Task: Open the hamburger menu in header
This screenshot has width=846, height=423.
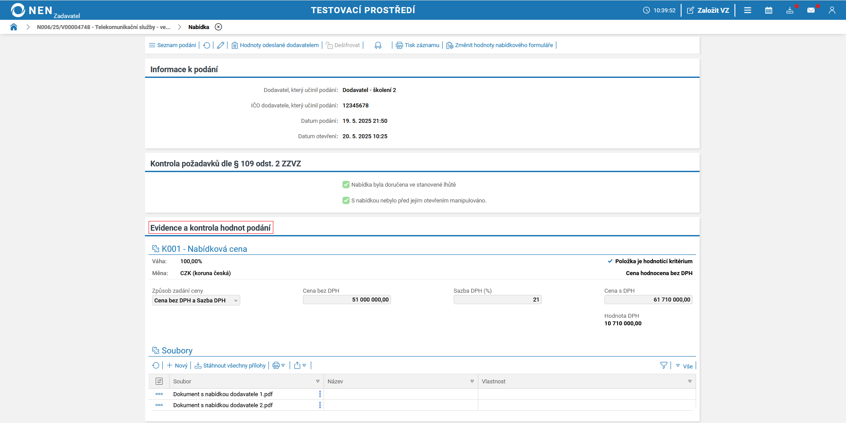Action: click(748, 10)
